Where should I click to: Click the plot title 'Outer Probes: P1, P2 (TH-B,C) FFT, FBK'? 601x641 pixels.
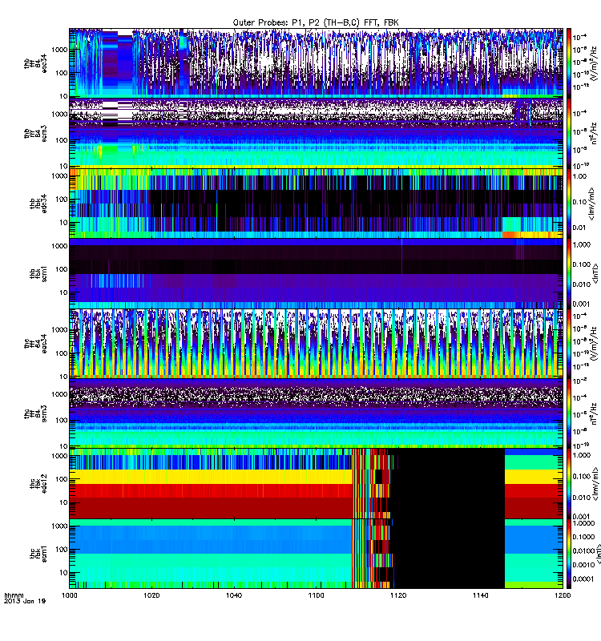[x=316, y=22]
